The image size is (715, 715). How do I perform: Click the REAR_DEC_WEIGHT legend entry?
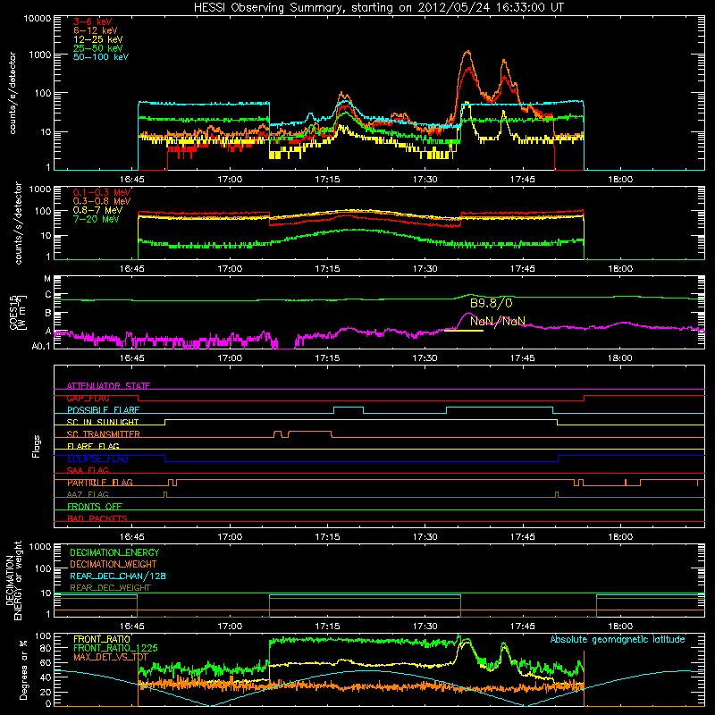coord(110,588)
